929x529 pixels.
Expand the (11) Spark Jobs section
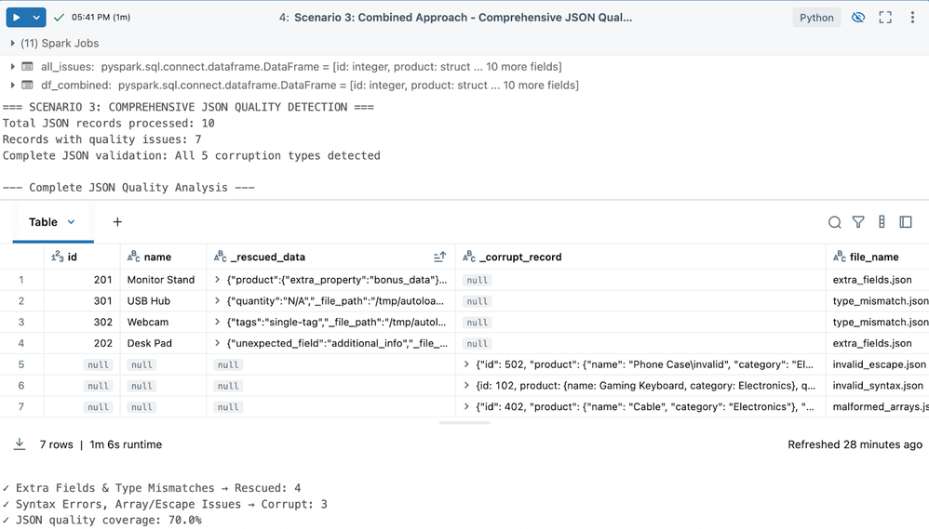coord(12,43)
